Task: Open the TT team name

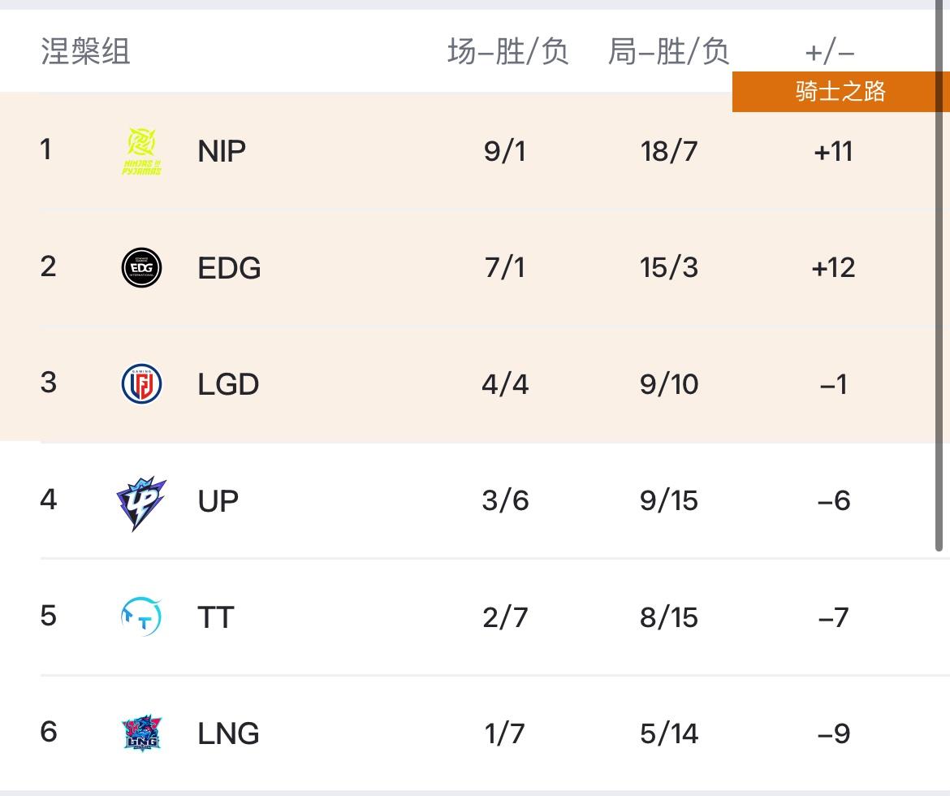Action: click(x=216, y=617)
